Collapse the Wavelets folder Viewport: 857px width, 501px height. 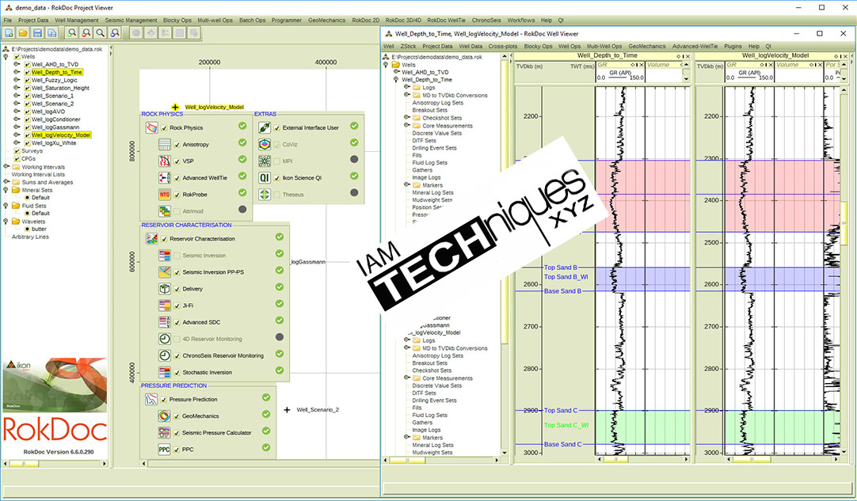click(x=6, y=222)
